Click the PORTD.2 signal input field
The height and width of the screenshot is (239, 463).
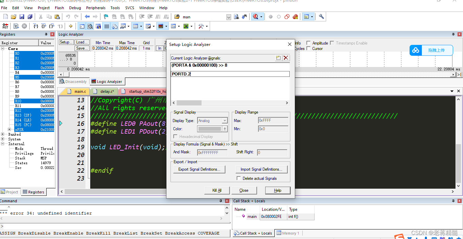click(230, 74)
